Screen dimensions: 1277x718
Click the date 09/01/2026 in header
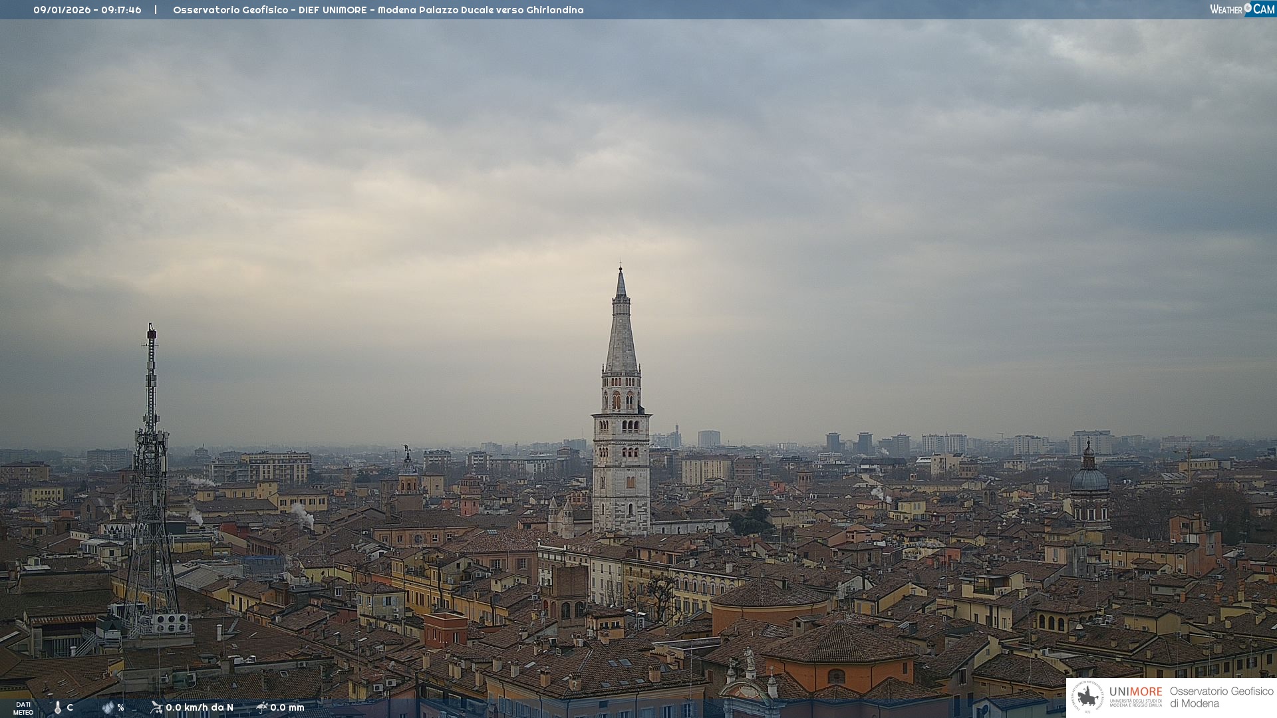62,10
